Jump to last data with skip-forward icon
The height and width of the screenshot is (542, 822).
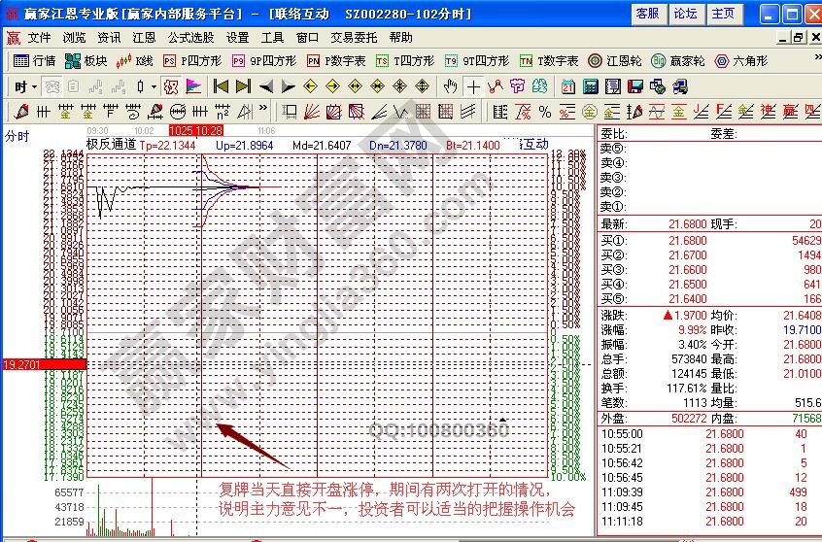pyautogui.click(x=243, y=86)
